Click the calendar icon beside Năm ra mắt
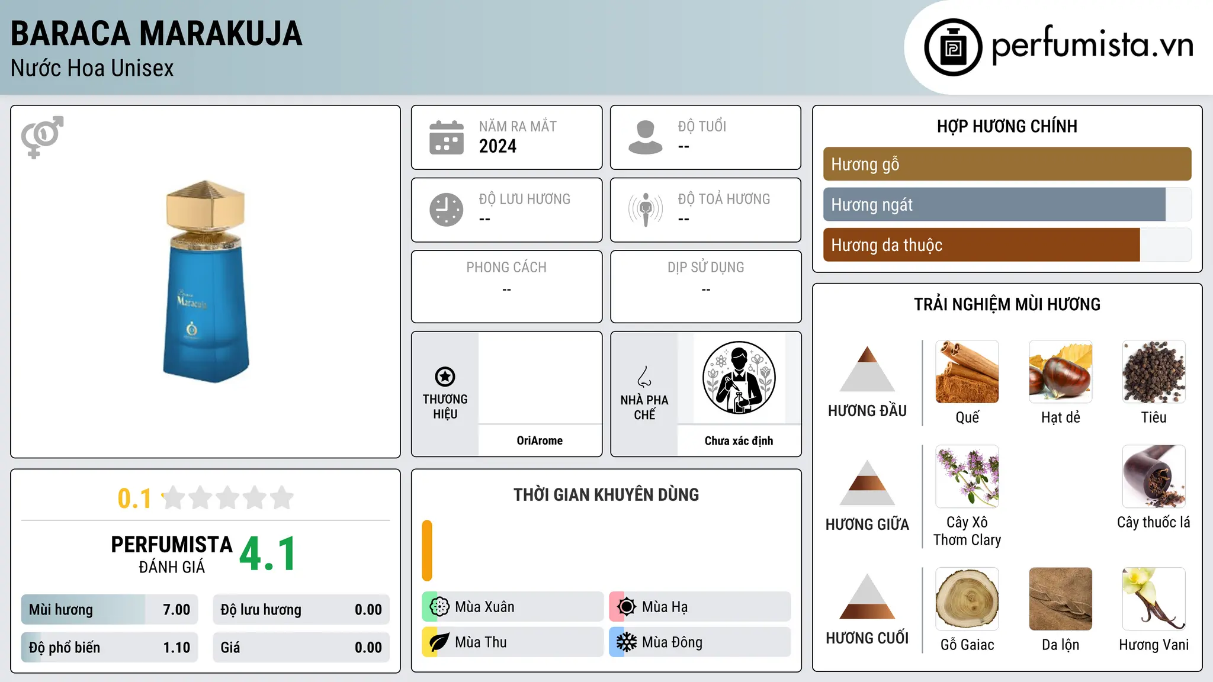1213x682 pixels. (447, 137)
